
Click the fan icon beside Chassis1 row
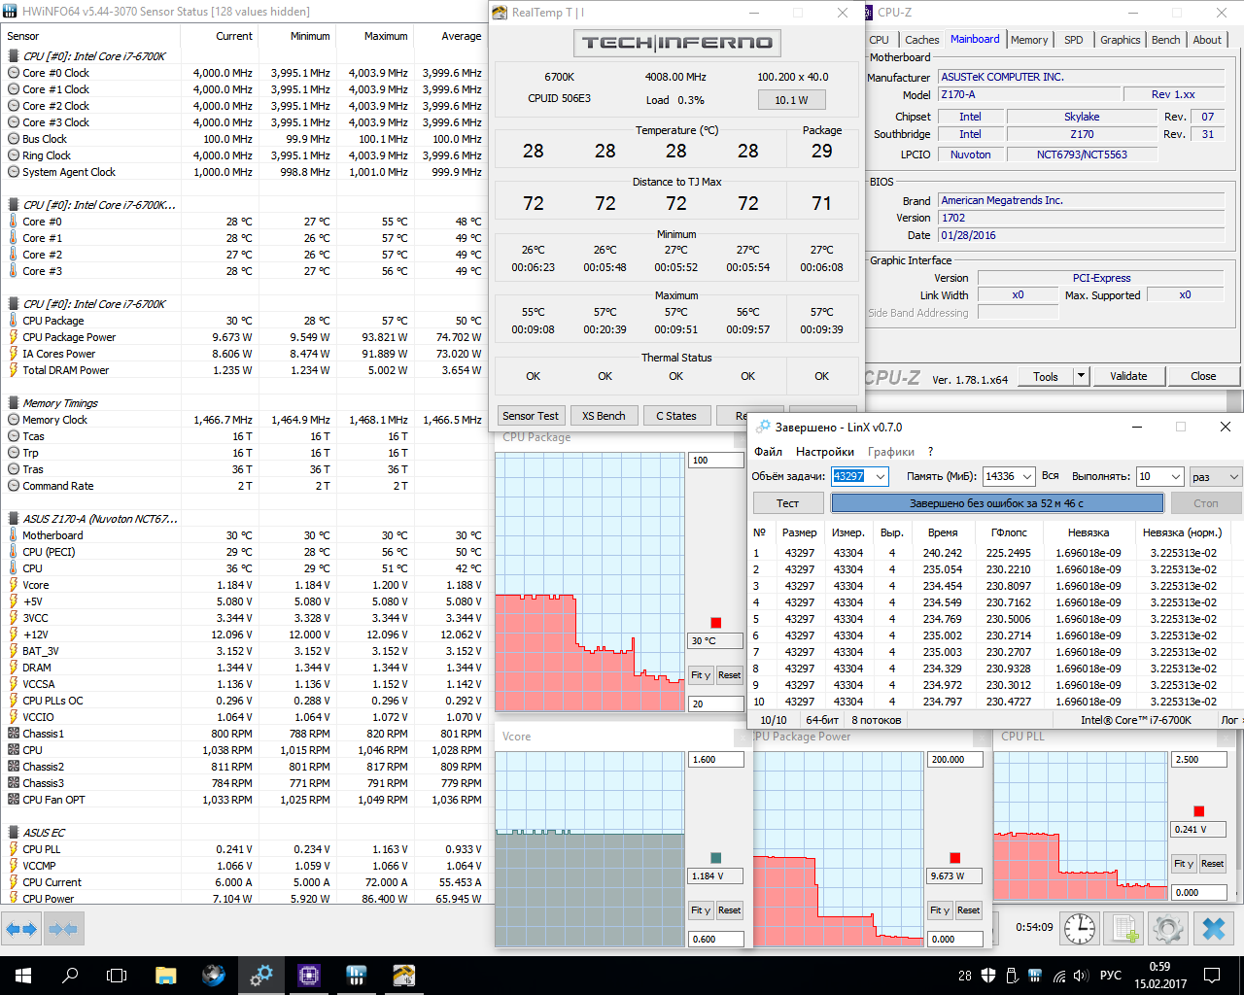tap(14, 734)
